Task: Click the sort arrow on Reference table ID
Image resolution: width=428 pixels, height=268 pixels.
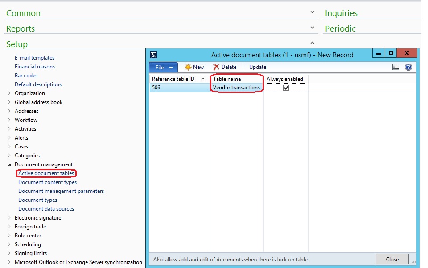Action: click(204, 79)
